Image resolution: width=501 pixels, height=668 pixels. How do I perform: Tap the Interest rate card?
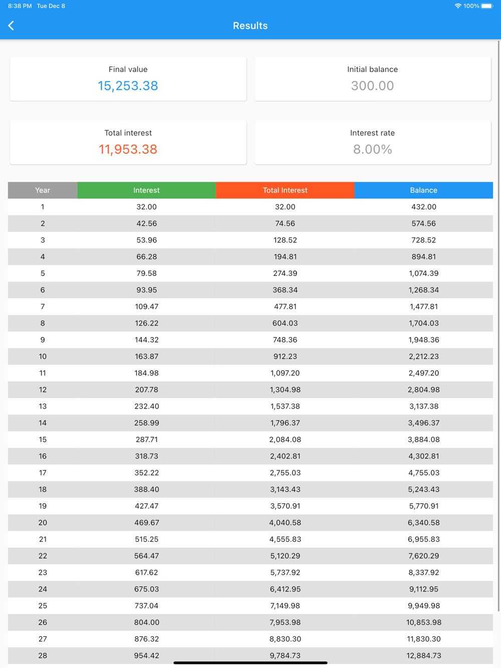(x=372, y=142)
